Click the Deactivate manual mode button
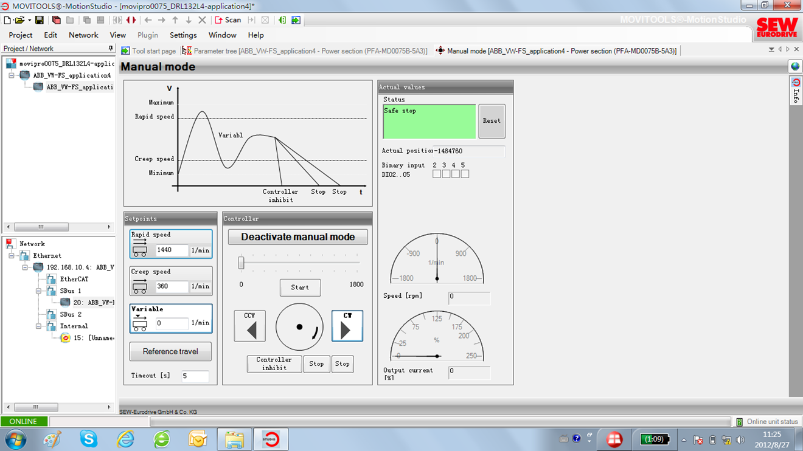The height and width of the screenshot is (451, 803). coord(297,237)
